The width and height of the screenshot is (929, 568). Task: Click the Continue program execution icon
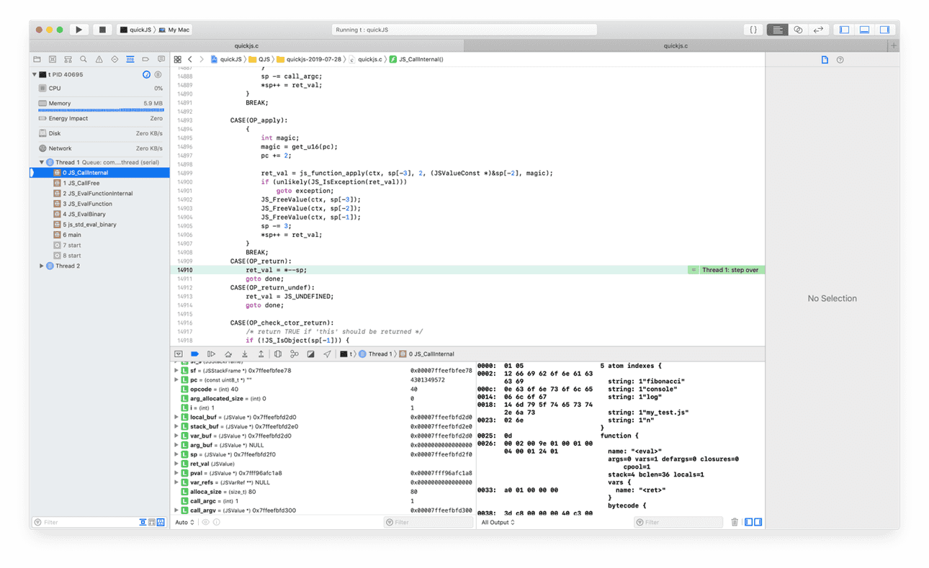(x=211, y=354)
